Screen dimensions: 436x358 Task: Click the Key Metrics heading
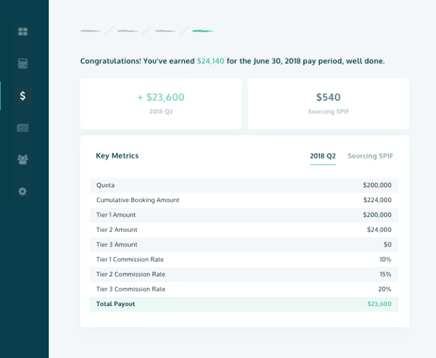pos(117,156)
